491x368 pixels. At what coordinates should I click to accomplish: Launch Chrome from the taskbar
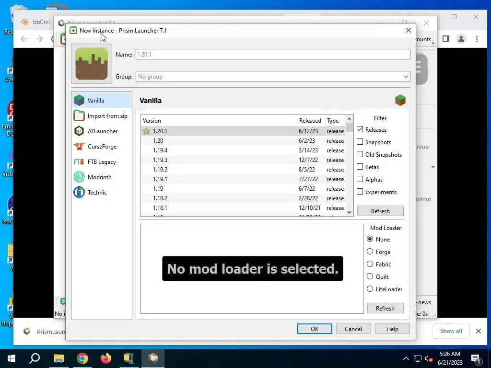[82, 358]
